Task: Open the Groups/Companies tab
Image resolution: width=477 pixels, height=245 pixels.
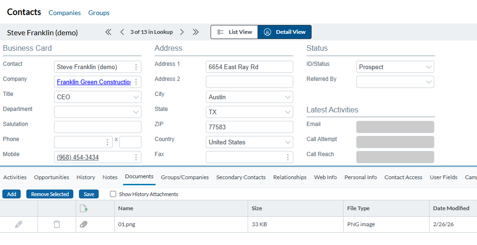Action: click(185, 177)
